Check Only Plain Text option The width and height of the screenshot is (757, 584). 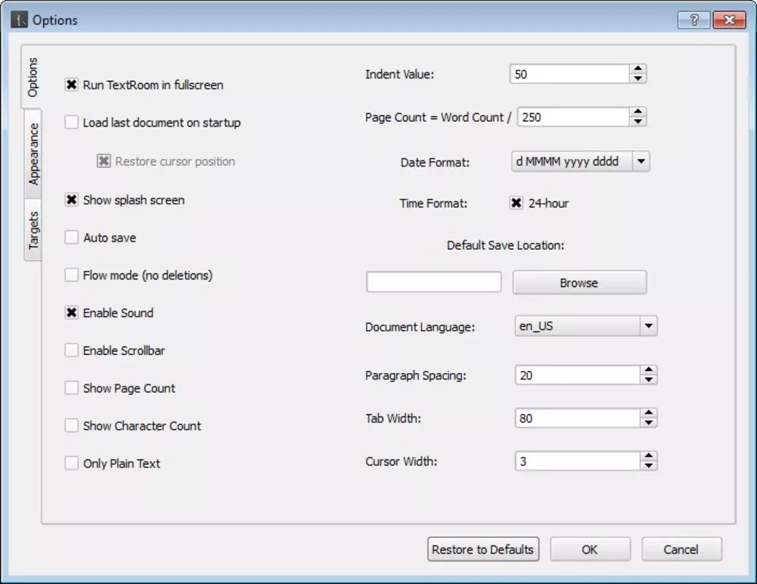coord(72,463)
